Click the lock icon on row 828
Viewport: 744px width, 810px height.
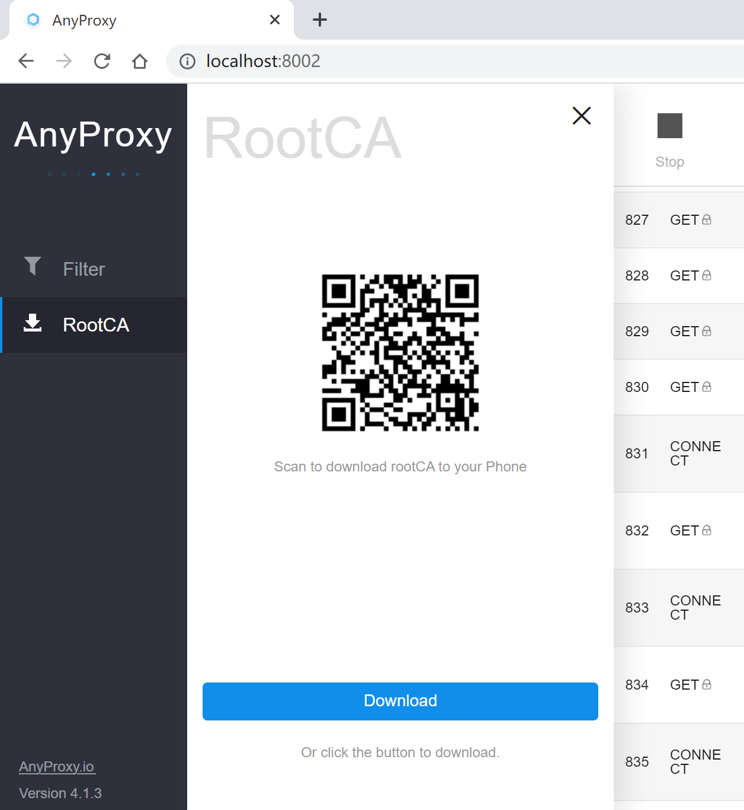click(707, 275)
